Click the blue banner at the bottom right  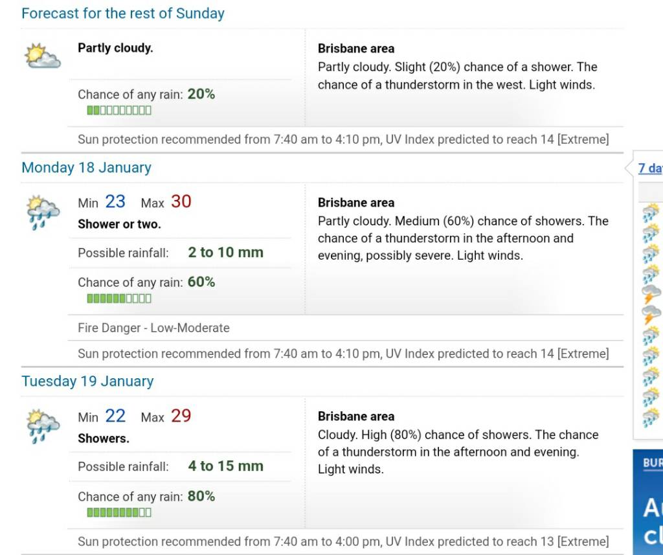point(647,502)
